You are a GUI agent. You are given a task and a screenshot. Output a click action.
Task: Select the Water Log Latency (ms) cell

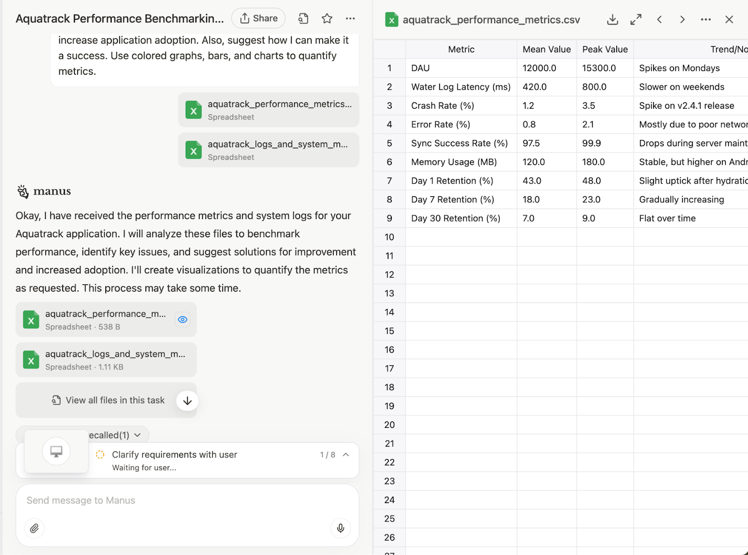[461, 87]
